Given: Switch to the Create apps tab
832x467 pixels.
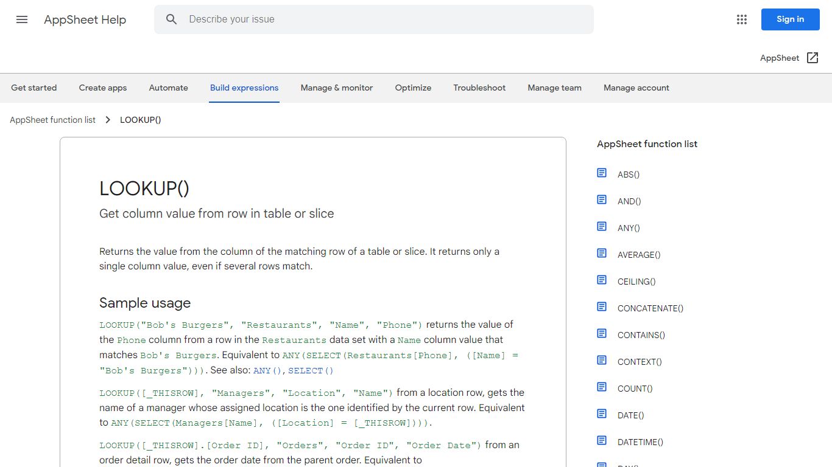Looking at the screenshot, I should click(103, 88).
